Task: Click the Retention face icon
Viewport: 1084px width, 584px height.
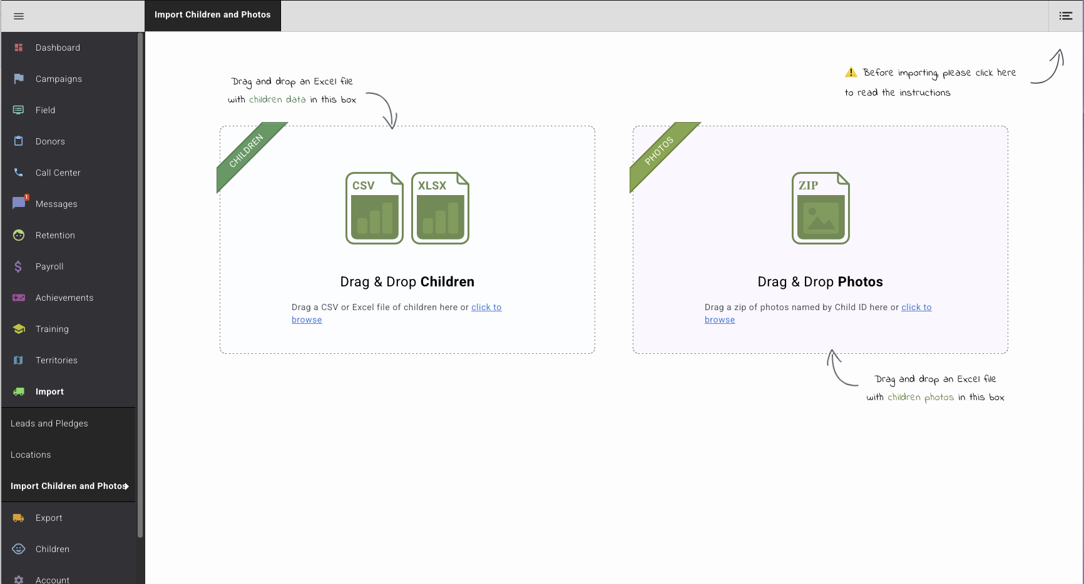Action: pos(19,235)
